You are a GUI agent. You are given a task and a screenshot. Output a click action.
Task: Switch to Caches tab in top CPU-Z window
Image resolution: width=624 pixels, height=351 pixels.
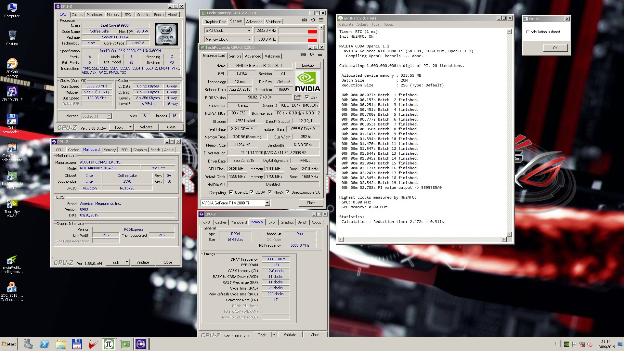pyautogui.click(x=77, y=15)
